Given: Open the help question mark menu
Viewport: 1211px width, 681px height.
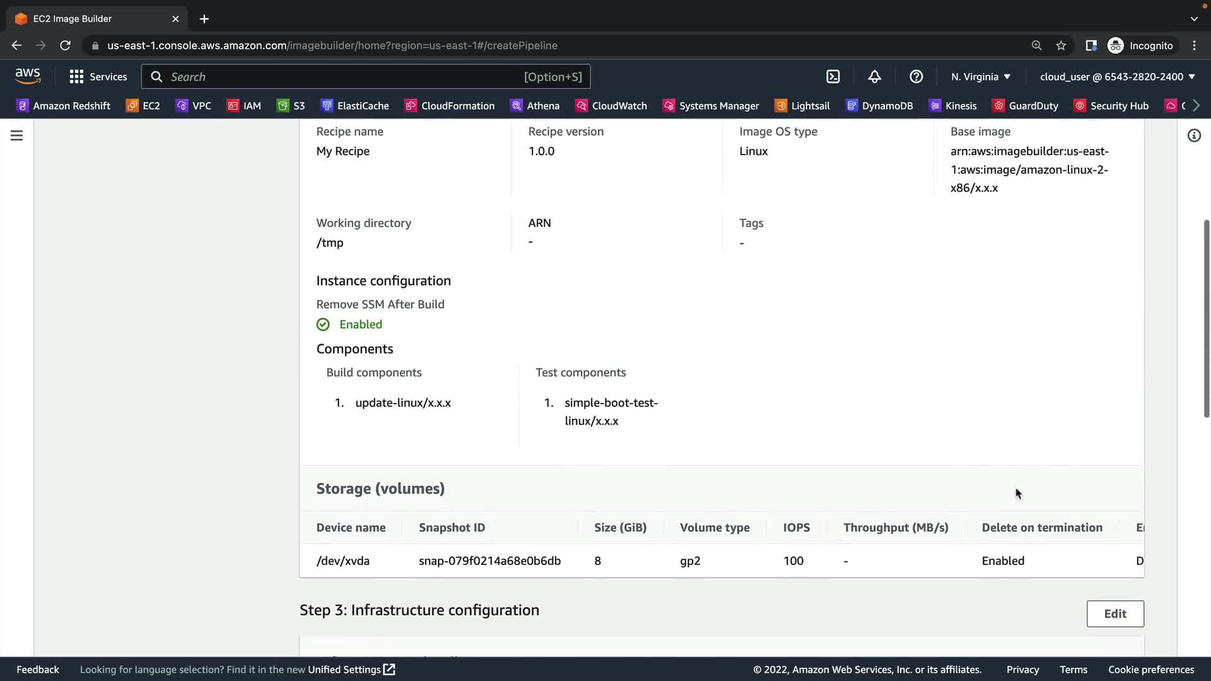Looking at the screenshot, I should pyautogui.click(x=916, y=76).
